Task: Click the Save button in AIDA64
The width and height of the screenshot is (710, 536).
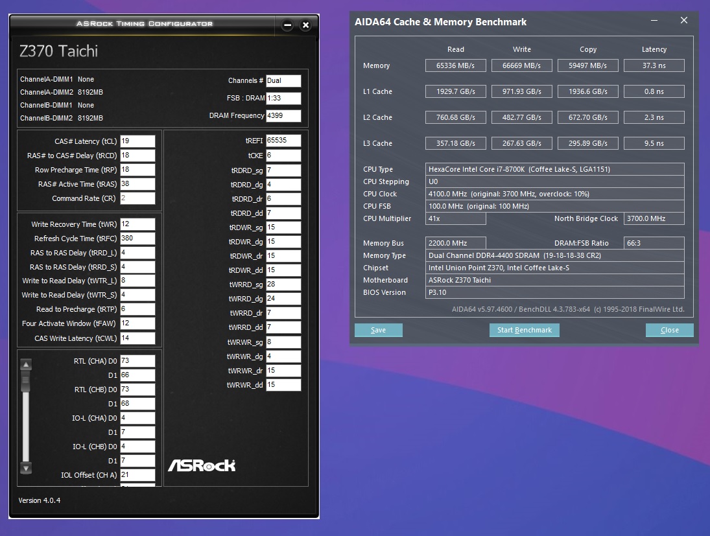Action: coord(378,330)
